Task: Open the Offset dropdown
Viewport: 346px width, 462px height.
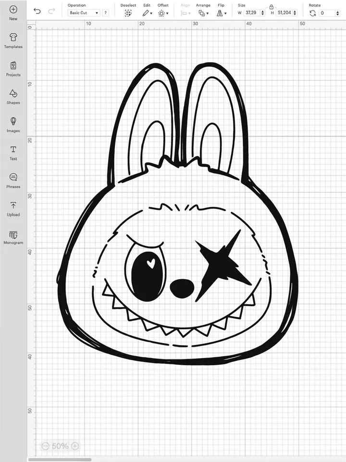Action: click(163, 13)
